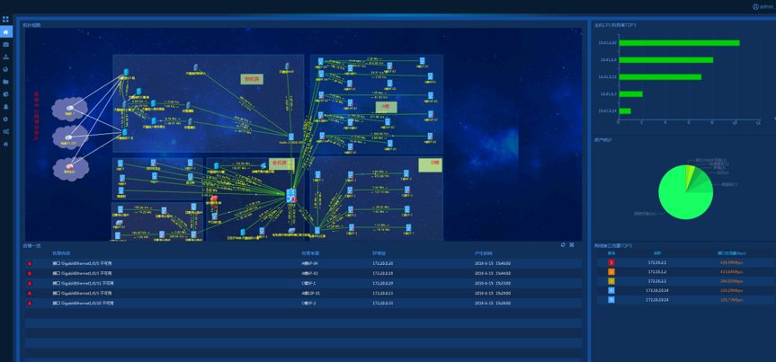Click the longest green CPU usage bar
Image resolution: width=776 pixels, height=362 pixels.
tap(679, 43)
